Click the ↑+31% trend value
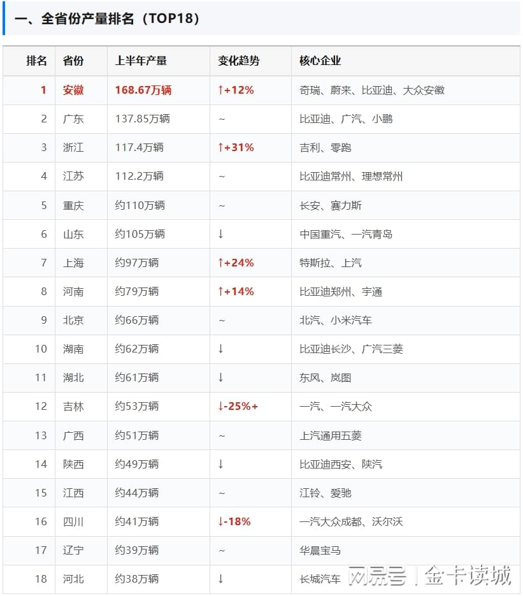Viewport: 523px width, 596px height. 236,147
